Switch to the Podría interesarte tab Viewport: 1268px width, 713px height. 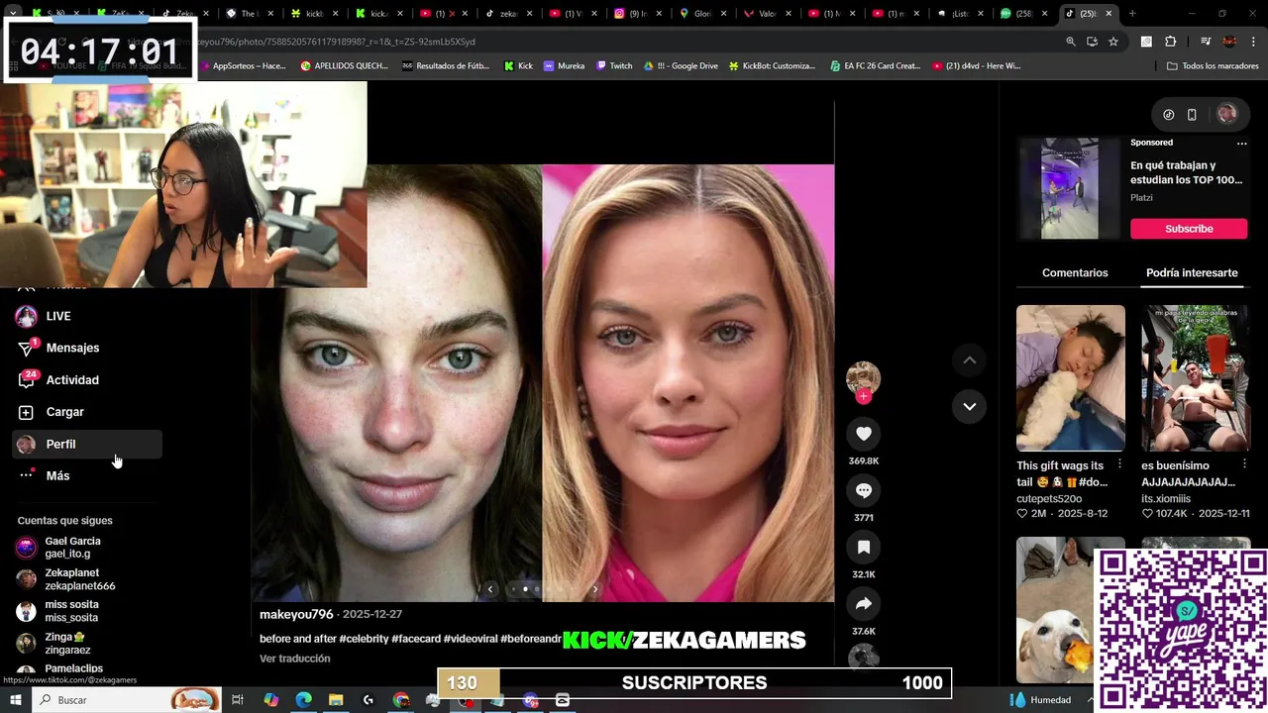click(1192, 272)
